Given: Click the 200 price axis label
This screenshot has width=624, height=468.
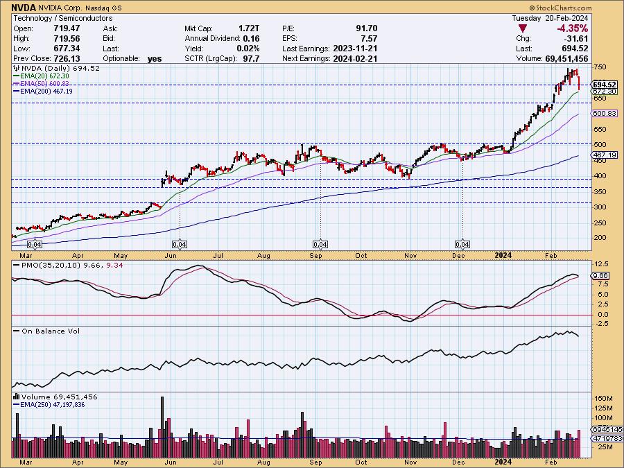Looking at the screenshot, I should [x=600, y=238].
